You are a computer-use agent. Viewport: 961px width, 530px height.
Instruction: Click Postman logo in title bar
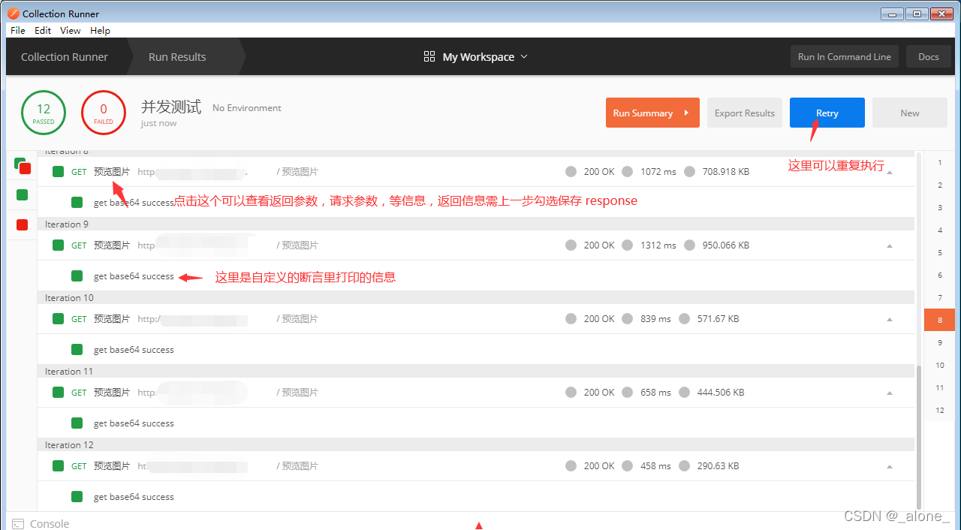tap(13, 14)
